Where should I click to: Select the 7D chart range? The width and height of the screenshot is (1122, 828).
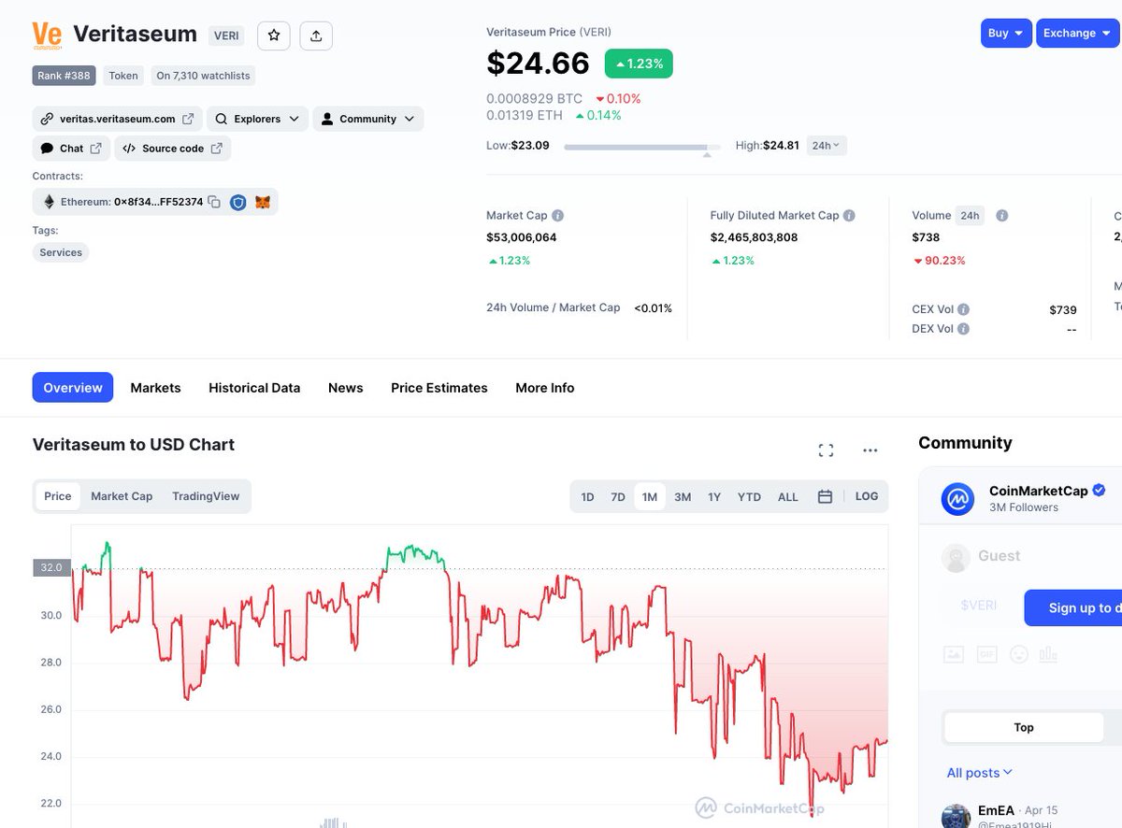618,497
